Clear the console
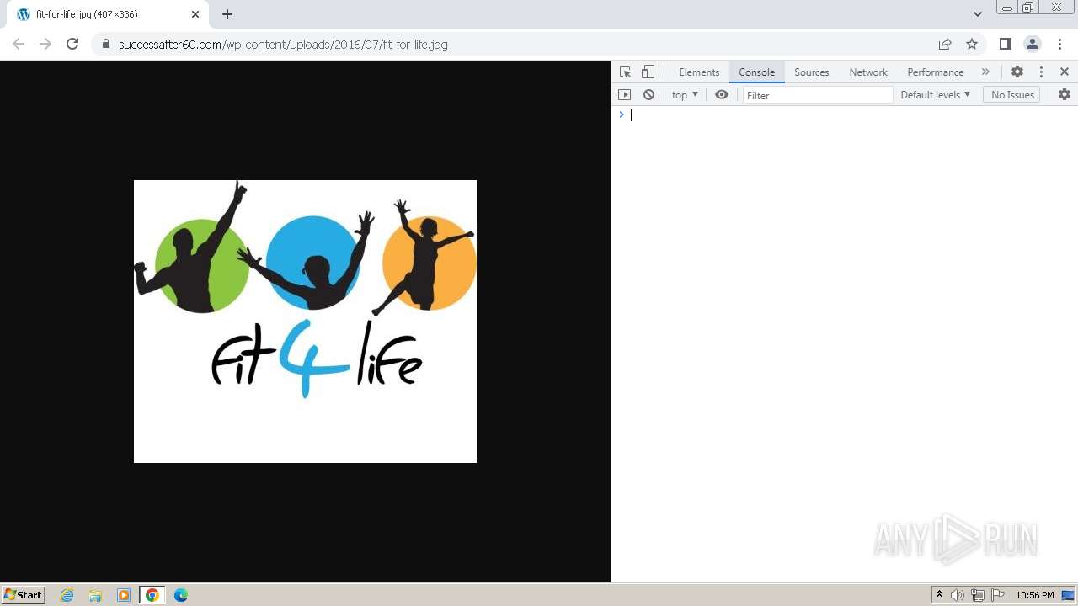 pyautogui.click(x=648, y=95)
